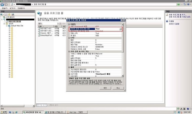Click the save (disk) icon in 연결 toolbar
Screen dimensions: 192x114
point(6,14)
